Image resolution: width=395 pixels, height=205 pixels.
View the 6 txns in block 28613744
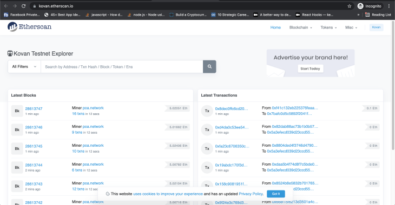coord(77,170)
